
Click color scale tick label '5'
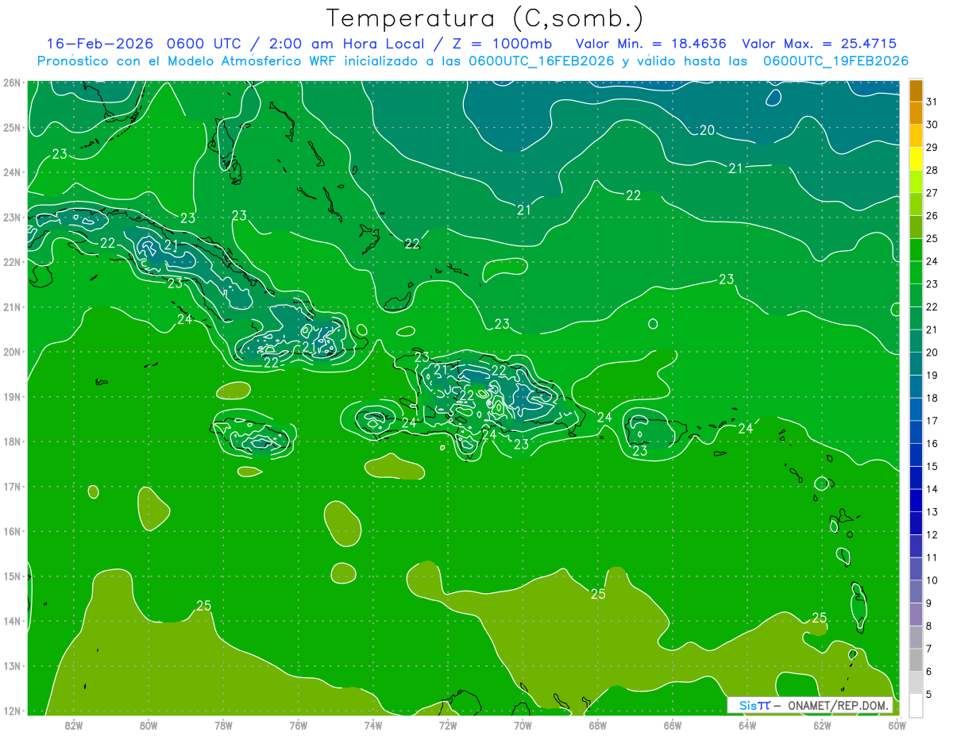[929, 694]
